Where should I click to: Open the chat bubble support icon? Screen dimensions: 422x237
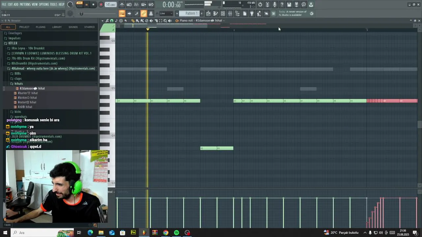(x=304, y=5)
